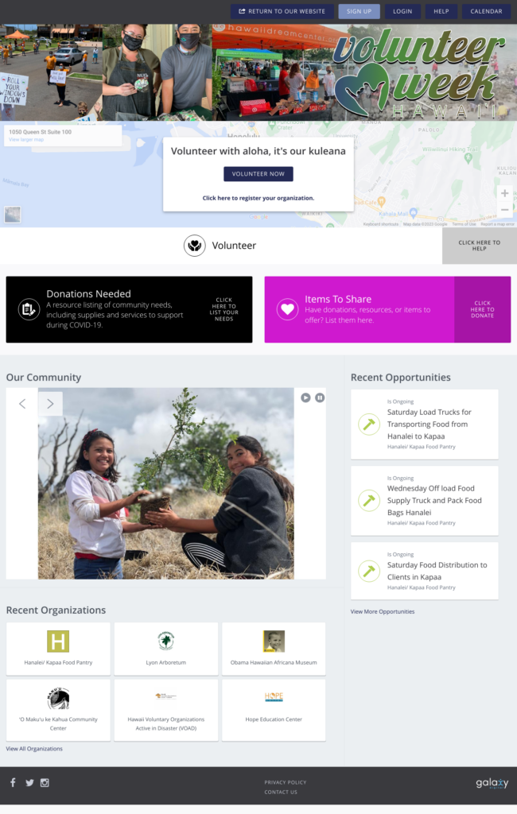
Task: Click the Volunteer heart-hands icon
Action: click(195, 246)
